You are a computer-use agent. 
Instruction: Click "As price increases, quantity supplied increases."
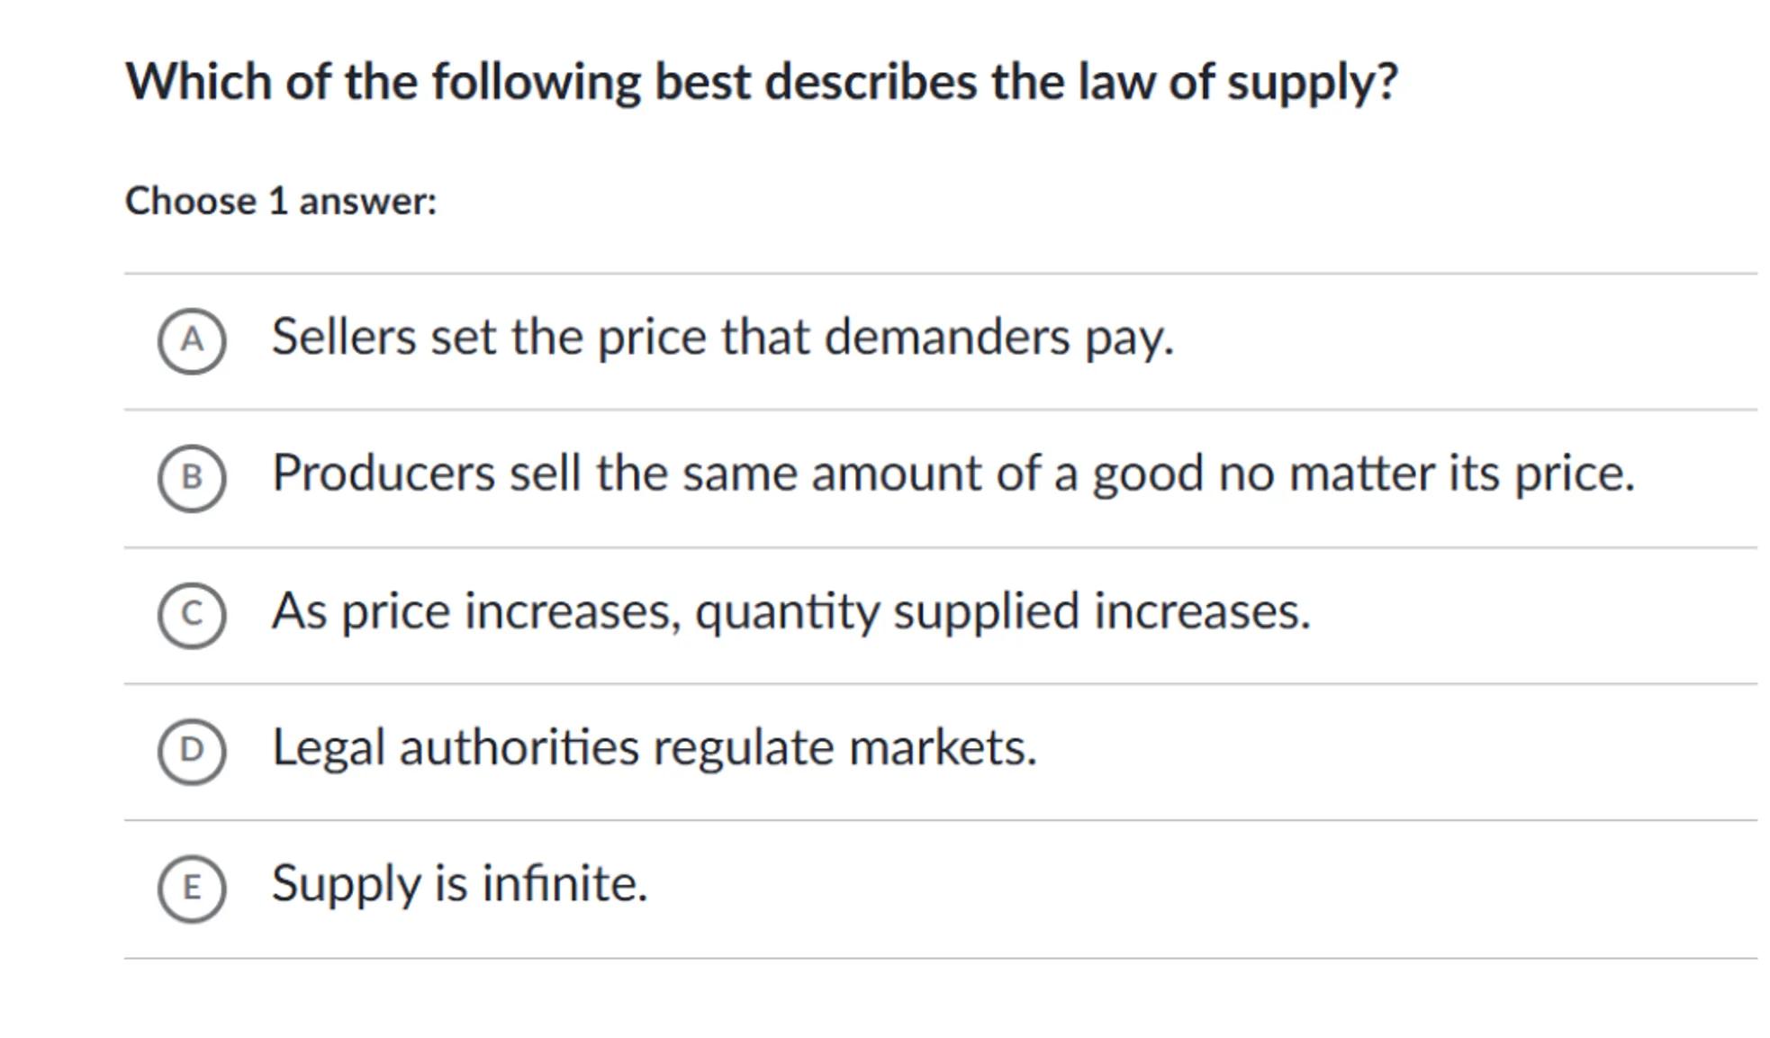click(790, 611)
